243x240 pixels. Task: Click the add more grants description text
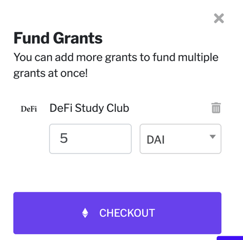(116, 65)
